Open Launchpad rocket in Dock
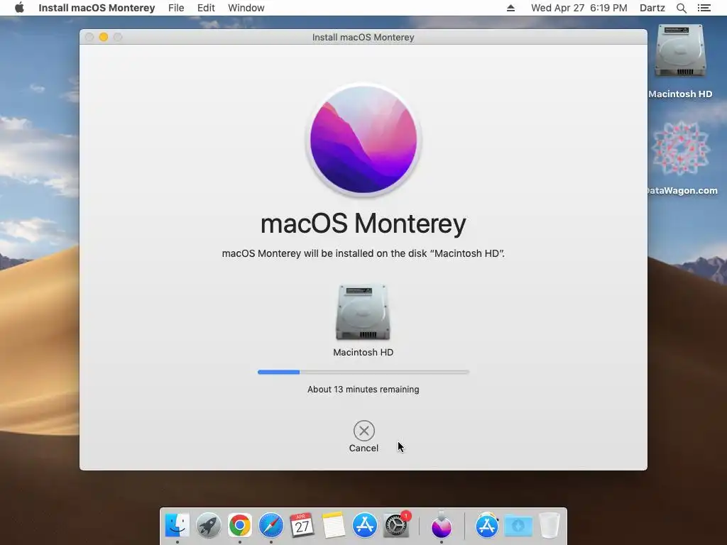The height and width of the screenshot is (545, 727). coord(208,526)
